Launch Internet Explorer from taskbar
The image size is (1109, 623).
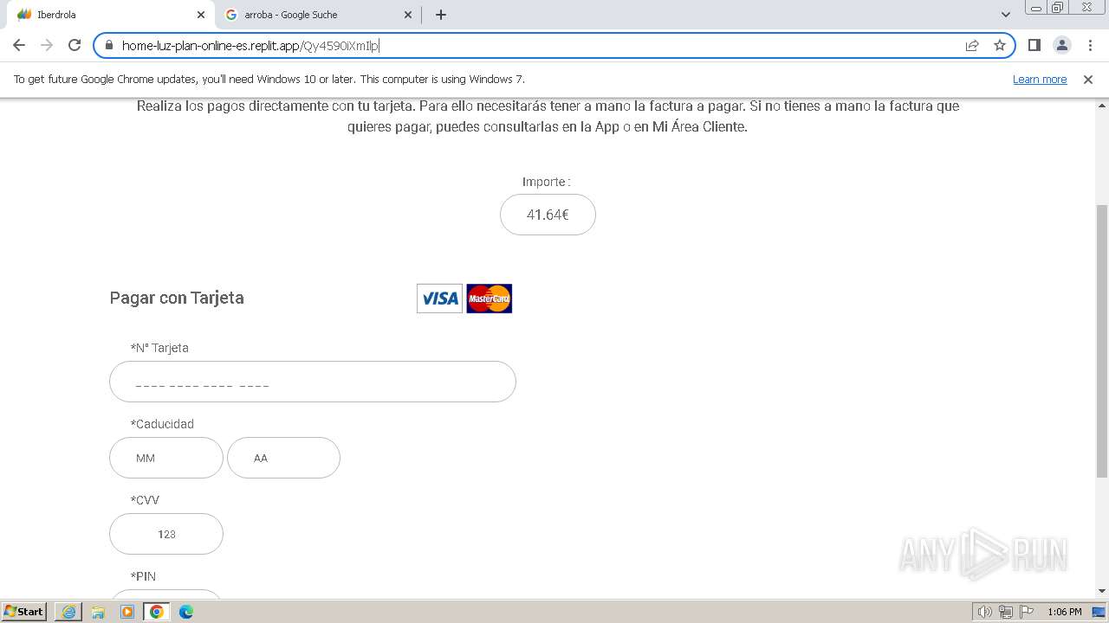click(68, 612)
